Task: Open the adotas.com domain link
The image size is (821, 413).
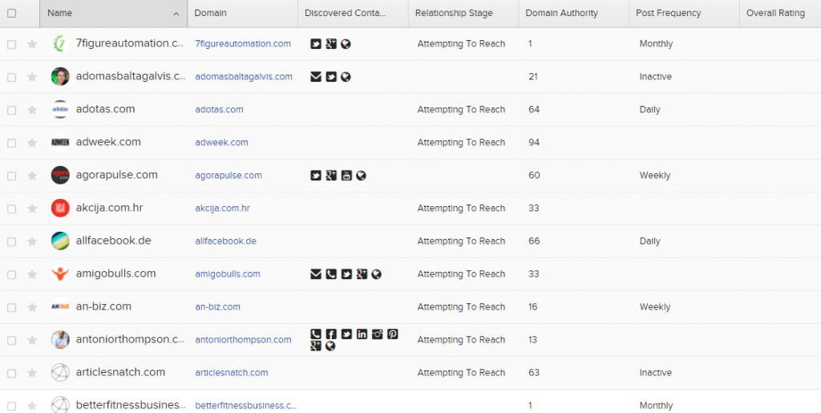Action: [x=219, y=109]
